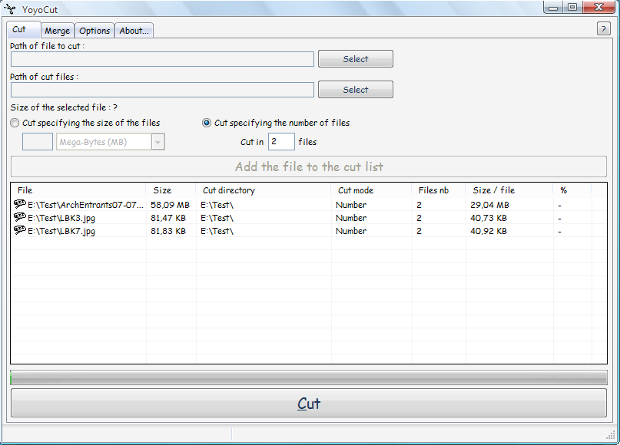
Task: Click Select for path of file to cut
Action: (x=356, y=59)
